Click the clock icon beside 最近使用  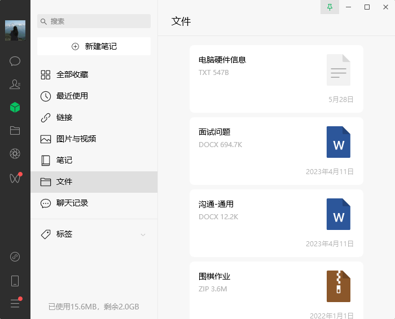pos(46,96)
